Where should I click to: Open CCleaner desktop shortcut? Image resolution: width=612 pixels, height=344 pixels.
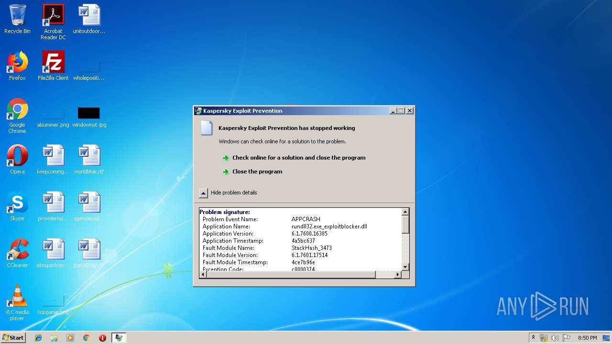[17, 253]
